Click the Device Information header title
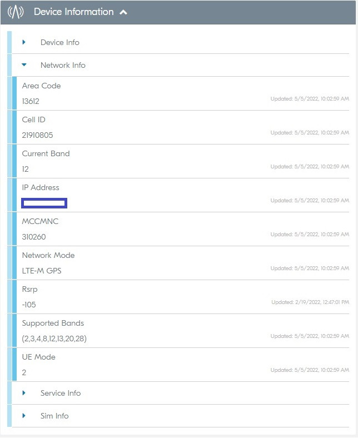The image size is (358, 438). (x=73, y=12)
